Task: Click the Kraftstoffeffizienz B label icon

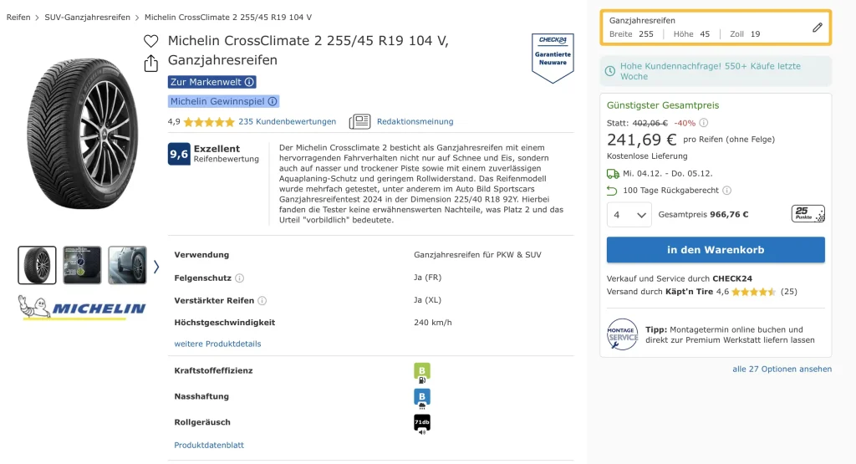Action: pos(422,373)
